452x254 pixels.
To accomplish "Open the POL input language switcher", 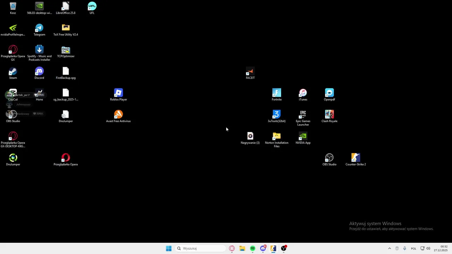I will click(414, 248).
